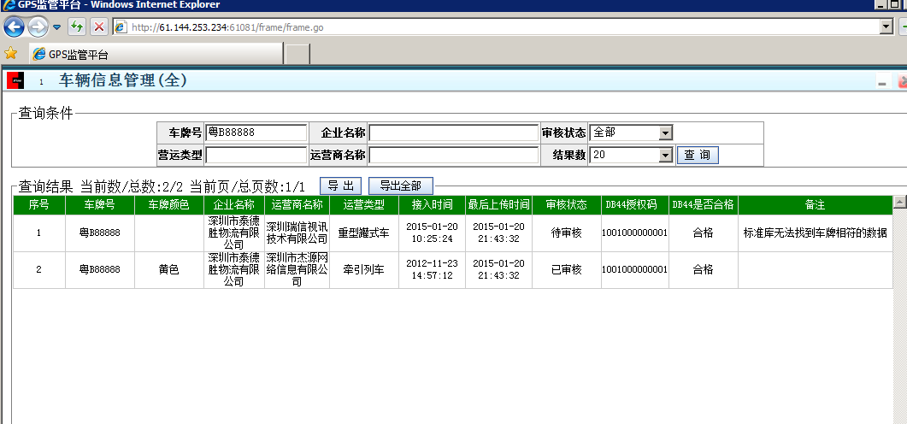Click 标准库无法找到车牌相符的数据 remark cell
The height and width of the screenshot is (424, 907).
pyautogui.click(x=815, y=233)
